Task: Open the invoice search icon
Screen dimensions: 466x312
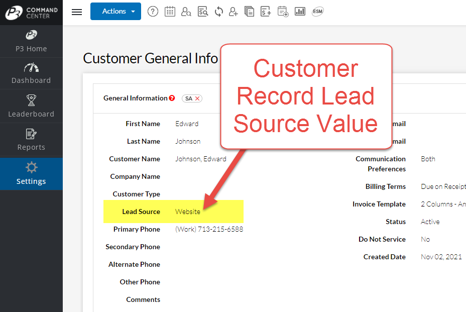Action: [x=203, y=11]
